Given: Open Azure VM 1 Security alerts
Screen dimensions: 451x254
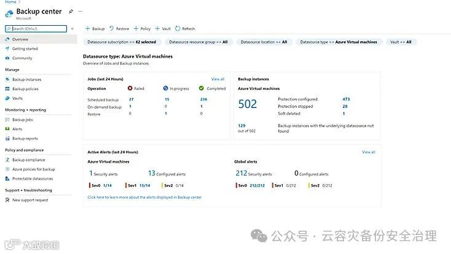Looking at the screenshot, I should click(x=103, y=173).
